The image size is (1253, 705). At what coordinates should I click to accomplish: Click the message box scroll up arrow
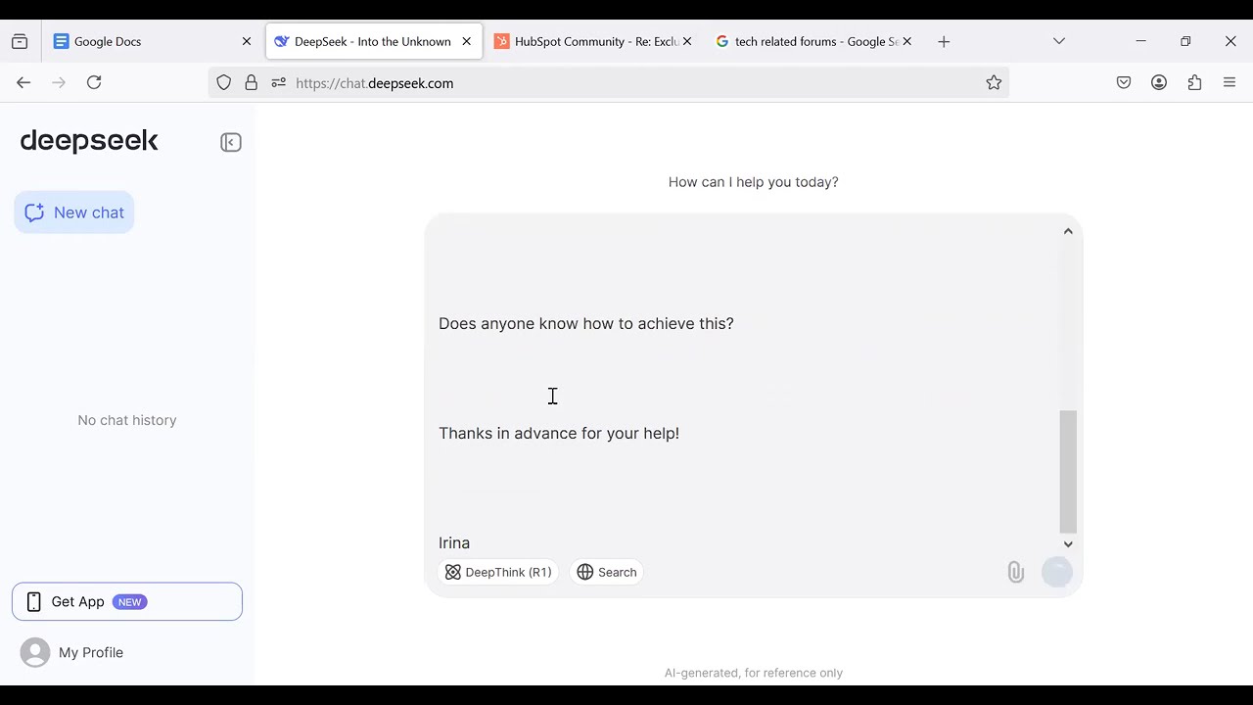[x=1068, y=231]
